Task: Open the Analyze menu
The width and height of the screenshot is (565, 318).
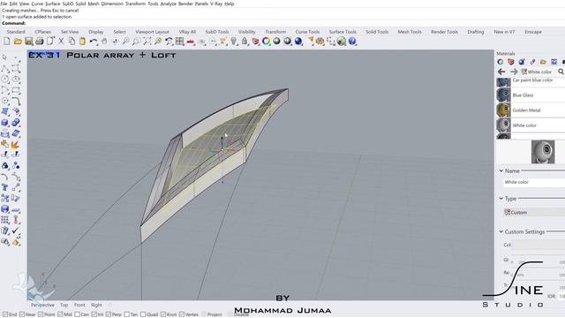Action: pos(168,4)
